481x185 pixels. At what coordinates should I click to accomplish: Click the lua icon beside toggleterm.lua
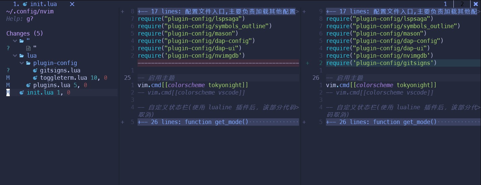click(x=35, y=78)
